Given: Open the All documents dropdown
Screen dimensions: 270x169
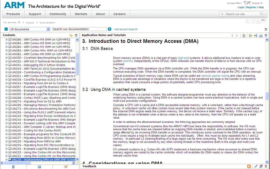Looking at the screenshot, I should pyautogui.click(x=30, y=29).
